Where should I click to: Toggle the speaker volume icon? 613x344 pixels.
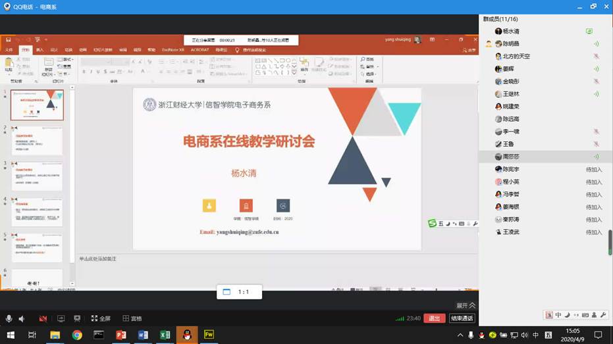click(x=22, y=318)
